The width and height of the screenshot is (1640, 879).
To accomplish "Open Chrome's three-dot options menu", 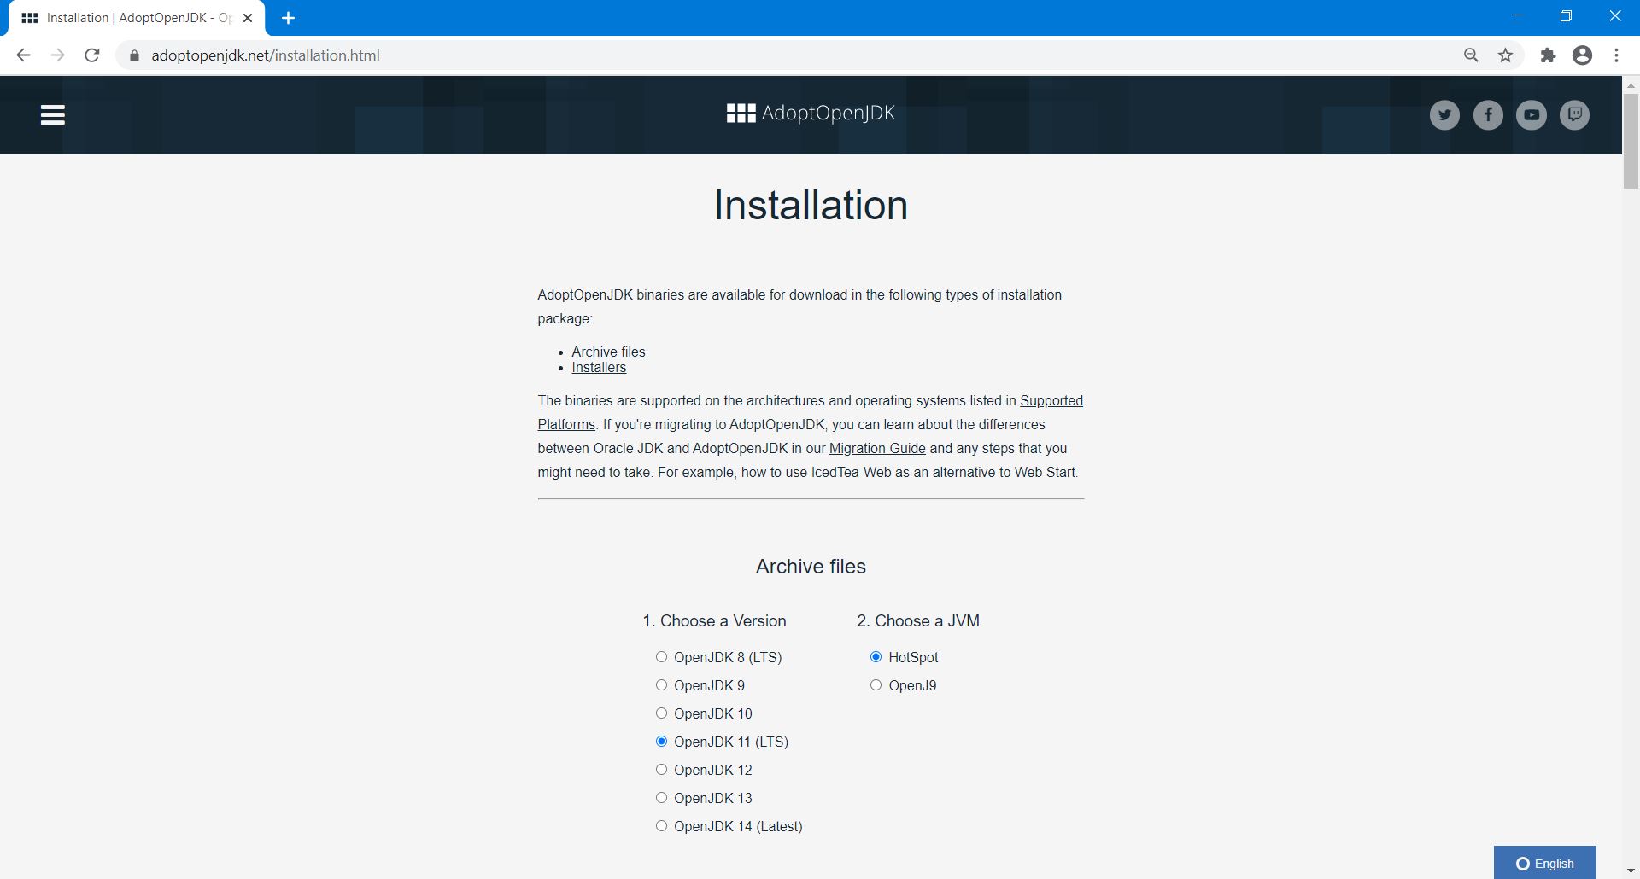I will tap(1616, 55).
